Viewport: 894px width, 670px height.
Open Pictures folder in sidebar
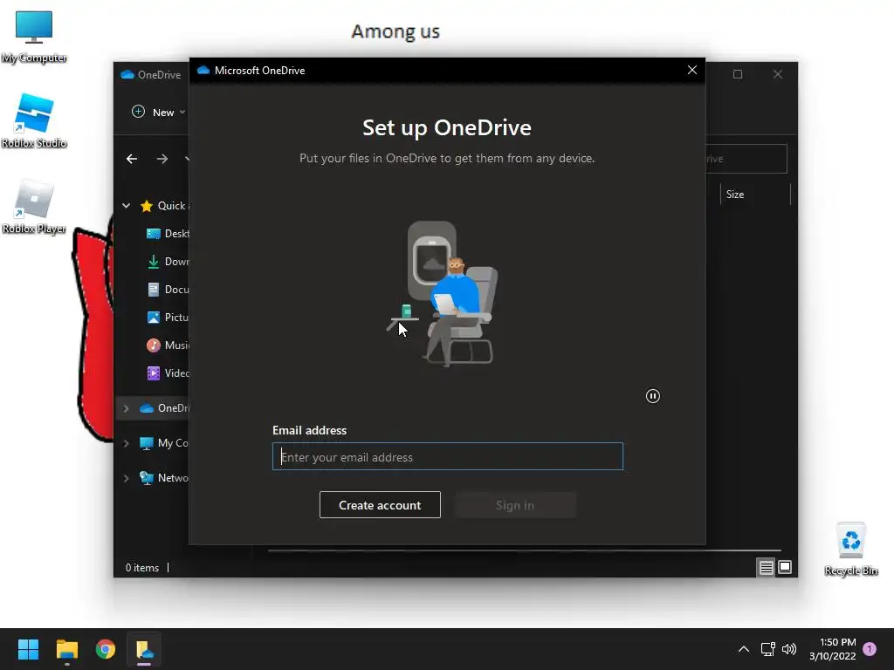click(168, 318)
